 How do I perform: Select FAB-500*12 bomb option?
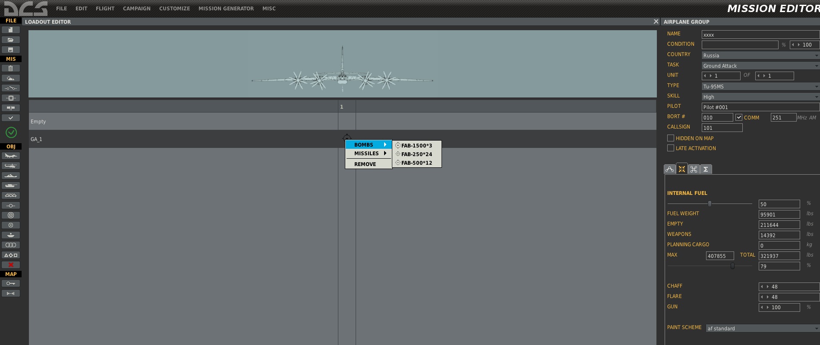coord(416,163)
